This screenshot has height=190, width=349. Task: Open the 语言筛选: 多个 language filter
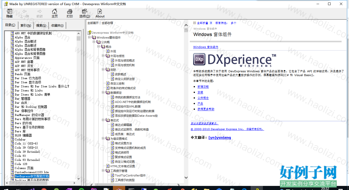point(226,23)
